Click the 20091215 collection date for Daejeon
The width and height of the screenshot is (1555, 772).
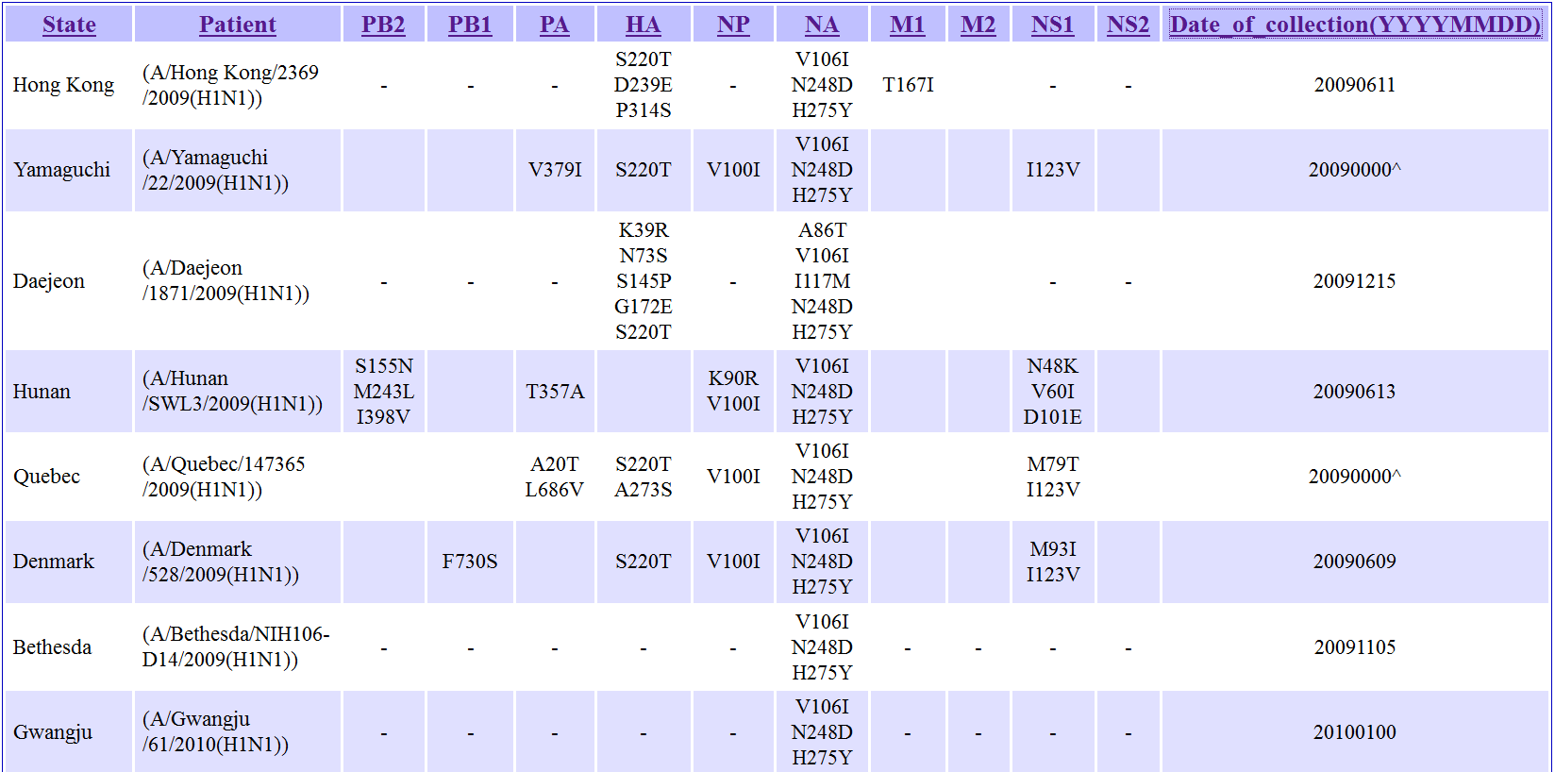[1354, 281]
